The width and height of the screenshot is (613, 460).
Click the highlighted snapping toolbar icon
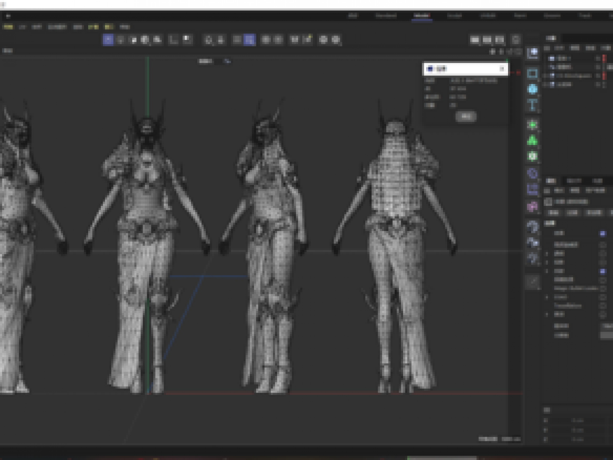tap(249, 39)
